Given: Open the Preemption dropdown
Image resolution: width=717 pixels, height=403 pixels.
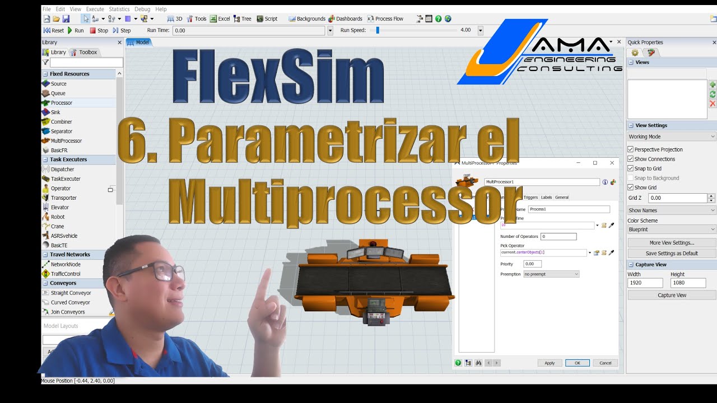Looking at the screenshot, I should pos(551,274).
